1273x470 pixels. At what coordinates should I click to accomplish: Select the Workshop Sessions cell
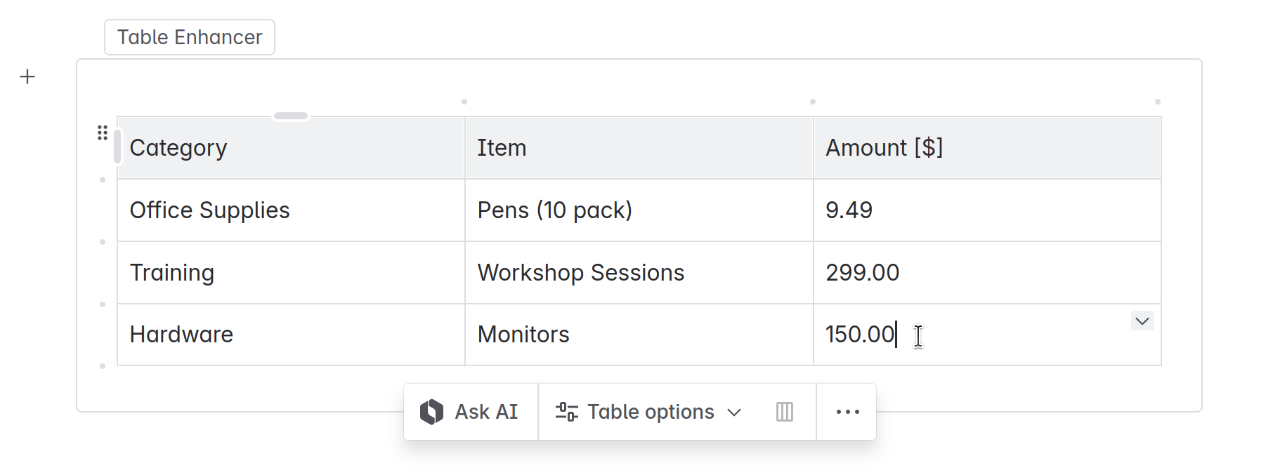(639, 273)
